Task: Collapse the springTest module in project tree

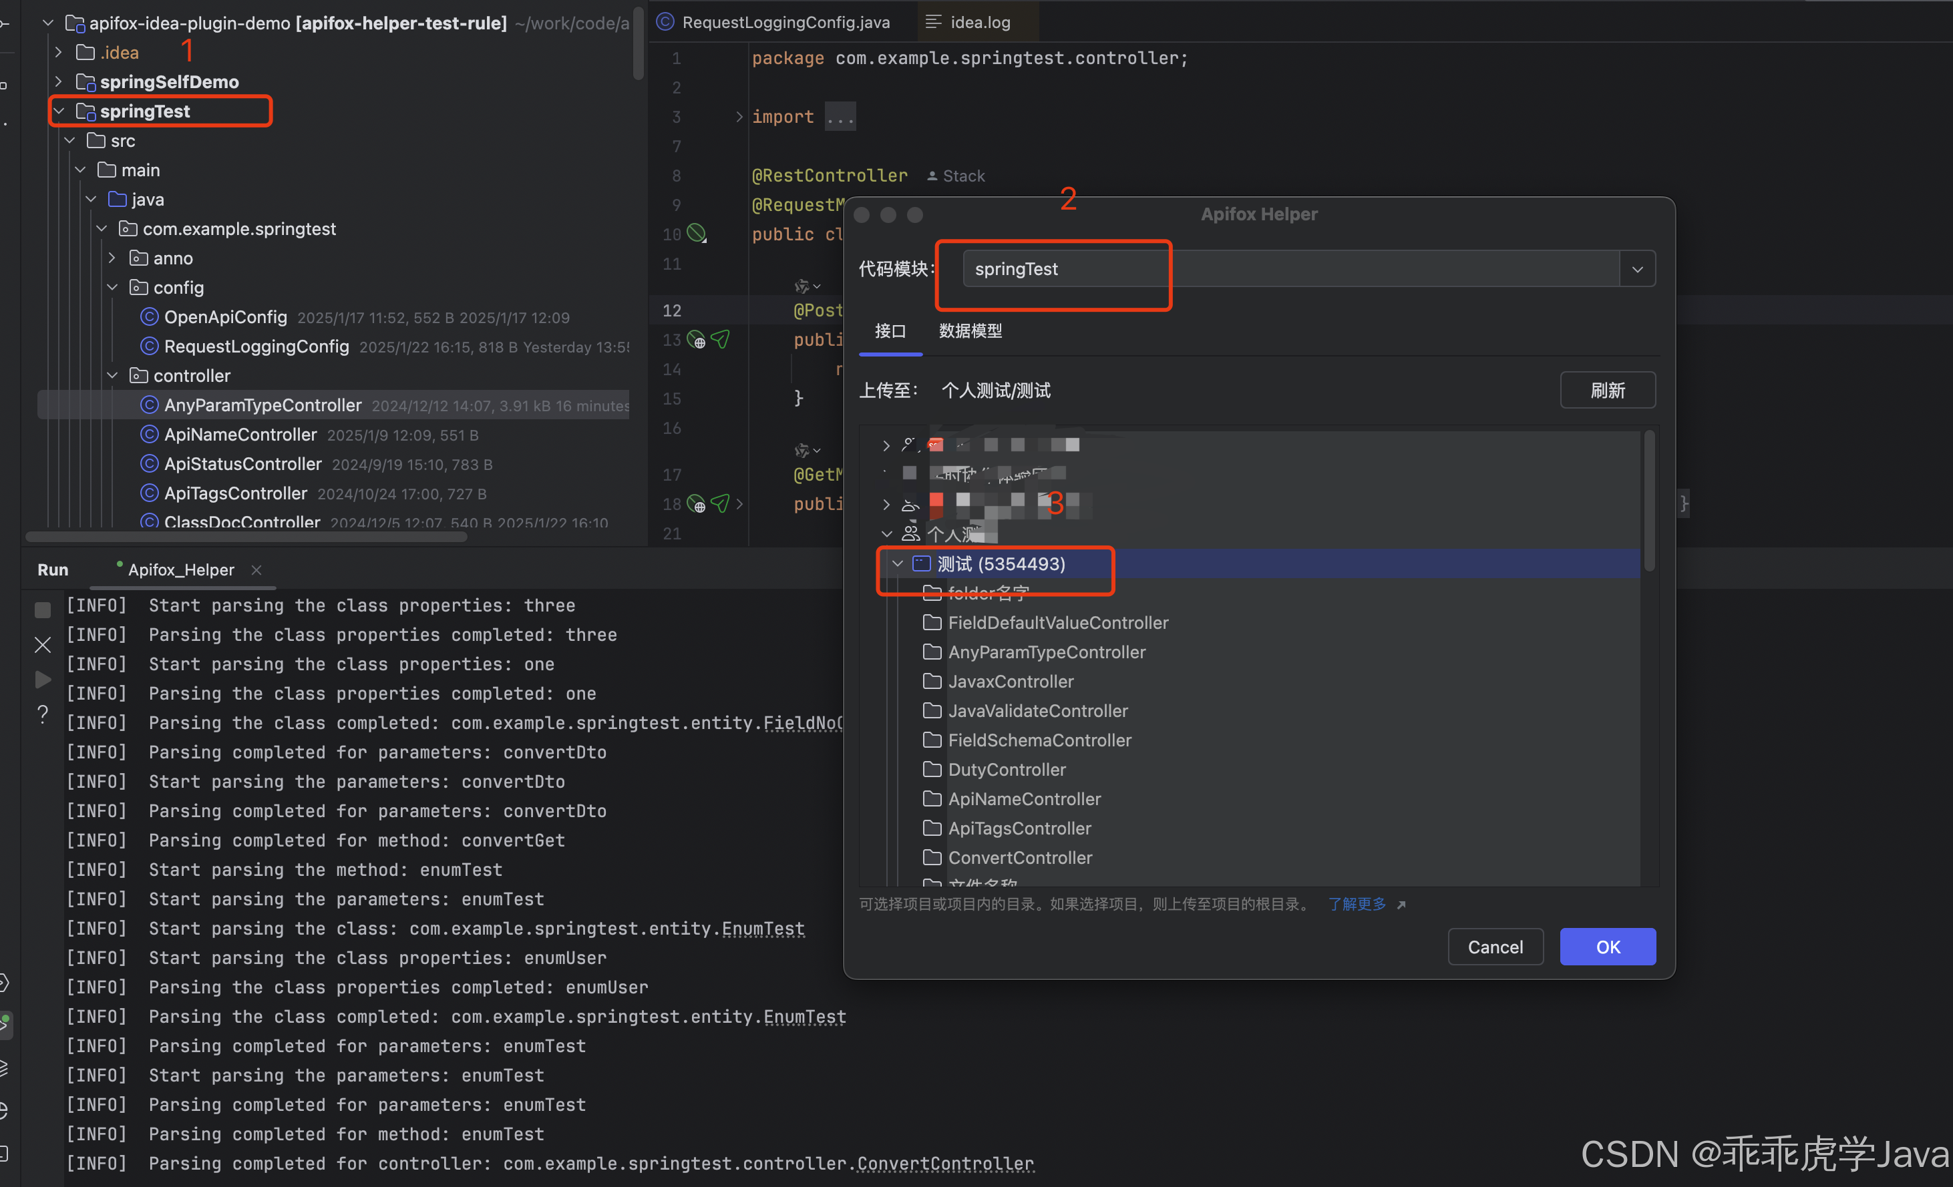Action: (59, 111)
